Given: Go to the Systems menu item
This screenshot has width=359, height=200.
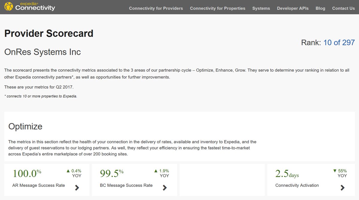Looking at the screenshot, I should pyautogui.click(x=261, y=8).
